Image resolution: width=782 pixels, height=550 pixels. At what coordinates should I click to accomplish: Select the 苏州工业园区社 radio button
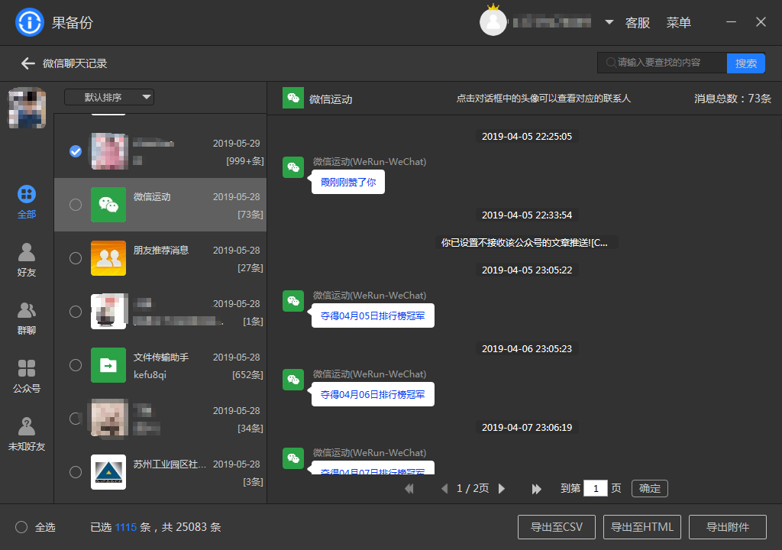76,471
